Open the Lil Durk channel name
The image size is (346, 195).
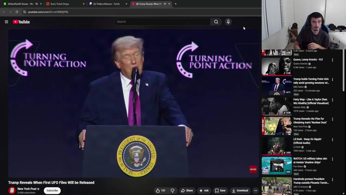[297, 147]
